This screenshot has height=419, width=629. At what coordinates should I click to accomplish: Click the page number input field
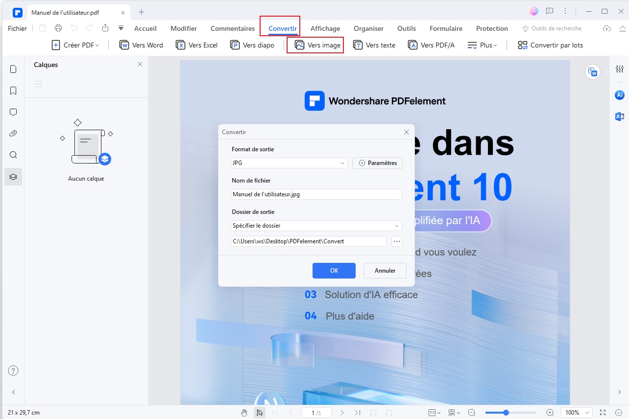[316, 413]
